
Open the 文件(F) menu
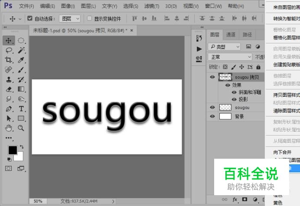(x=26, y=7)
